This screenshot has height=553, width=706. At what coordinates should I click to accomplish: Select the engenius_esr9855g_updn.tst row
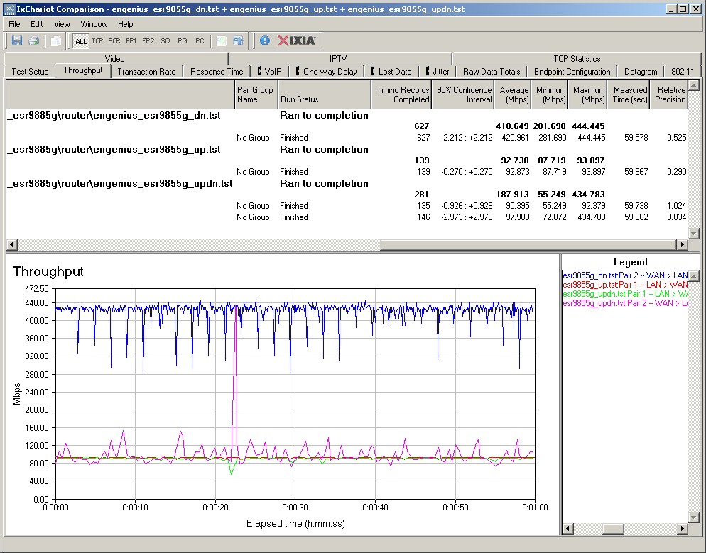347,184
